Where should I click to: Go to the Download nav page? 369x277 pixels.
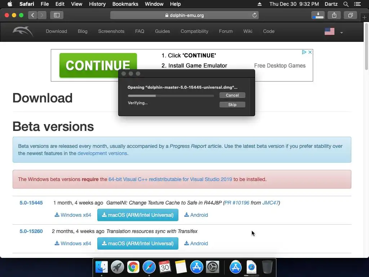tap(56, 31)
